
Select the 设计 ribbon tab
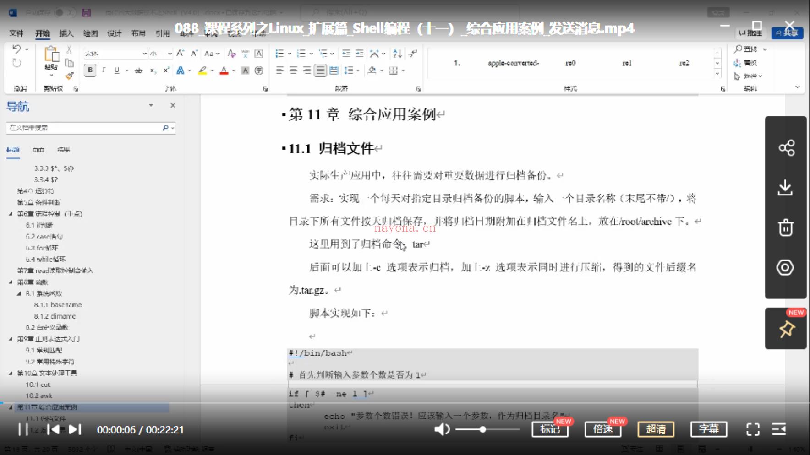pos(115,33)
